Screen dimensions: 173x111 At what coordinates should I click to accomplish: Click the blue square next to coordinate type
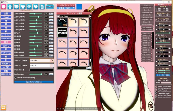pos(79,7)
